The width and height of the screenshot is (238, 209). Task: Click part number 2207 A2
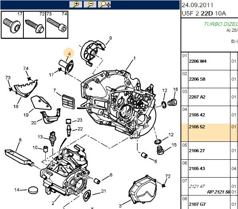[197, 97]
